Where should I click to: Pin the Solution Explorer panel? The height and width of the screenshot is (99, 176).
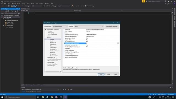(18, 9)
